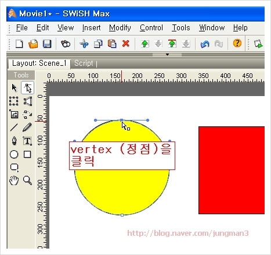This screenshot has height=255, width=271.
Task: Open the Insert menu
Action: [x=91, y=28]
